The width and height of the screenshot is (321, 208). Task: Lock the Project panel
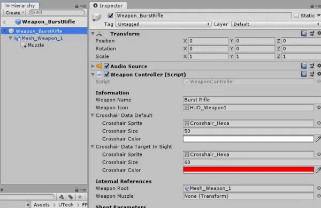[77, 190]
